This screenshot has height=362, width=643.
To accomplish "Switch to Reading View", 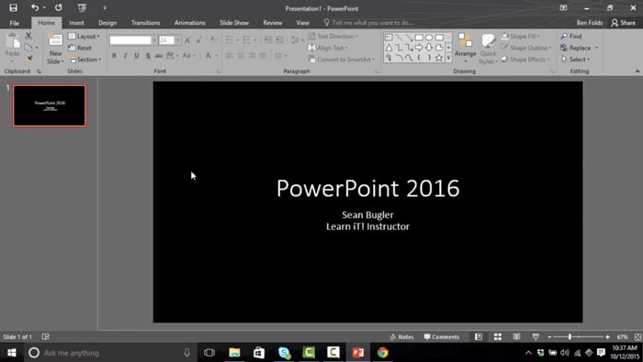I will 516,337.
